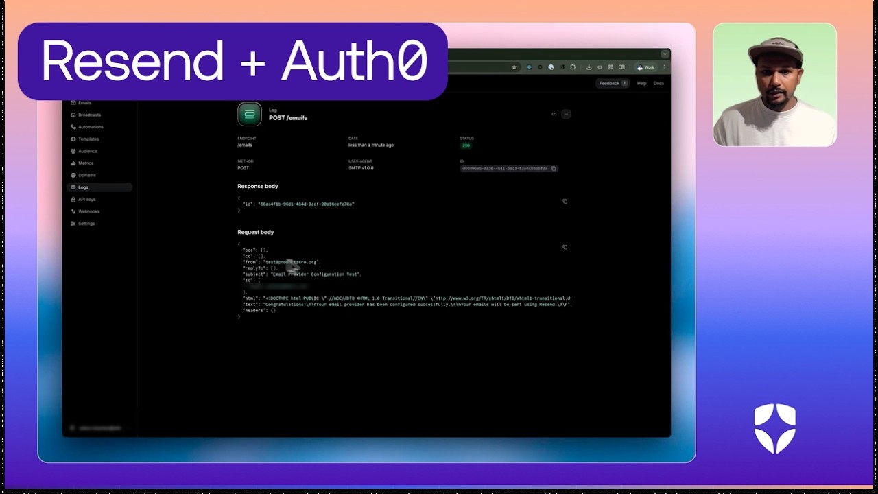Open the Help link
The width and height of the screenshot is (878, 494).
(x=642, y=83)
